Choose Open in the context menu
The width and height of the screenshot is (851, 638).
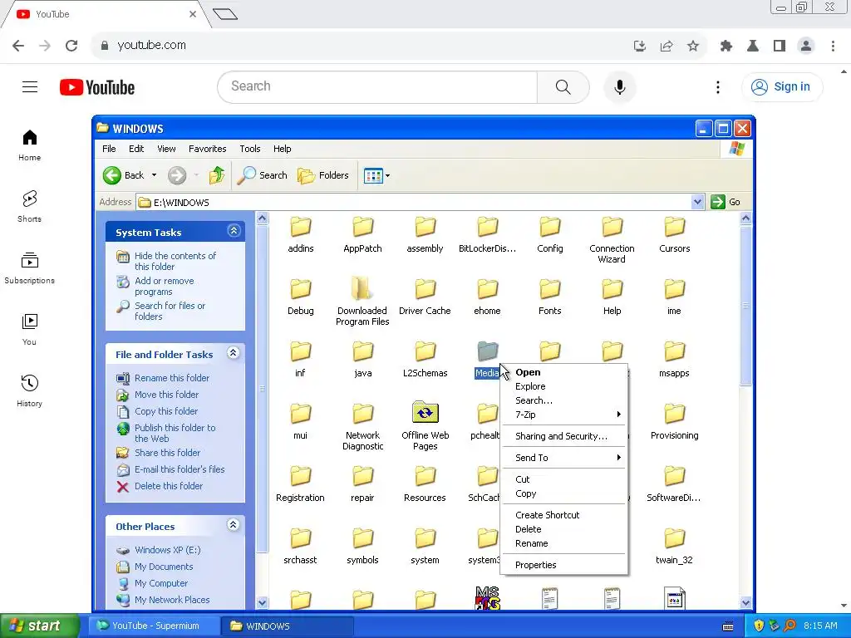click(x=563, y=372)
